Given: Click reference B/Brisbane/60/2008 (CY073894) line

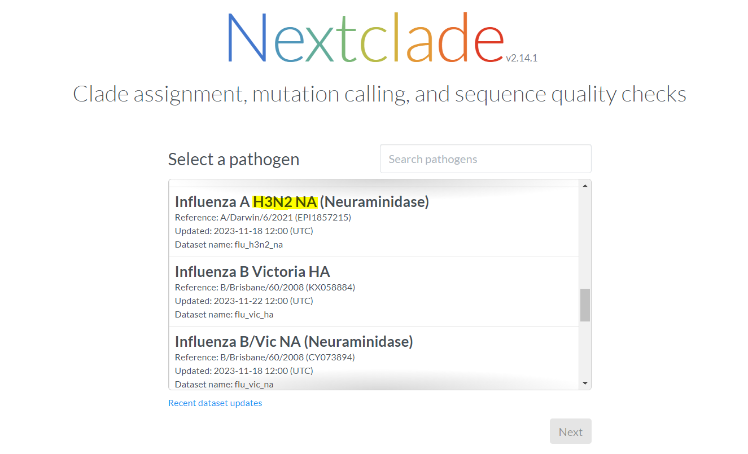Looking at the screenshot, I should [x=265, y=357].
